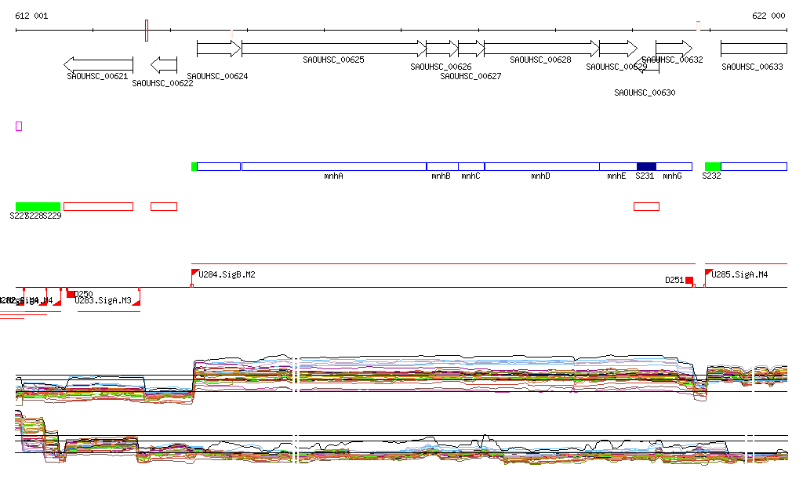Image resolution: width=803 pixels, height=479 pixels.
Task: Click the red marker on the position ruler
Action: coord(147,31)
